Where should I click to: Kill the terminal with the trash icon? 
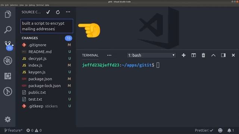(x=203, y=55)
